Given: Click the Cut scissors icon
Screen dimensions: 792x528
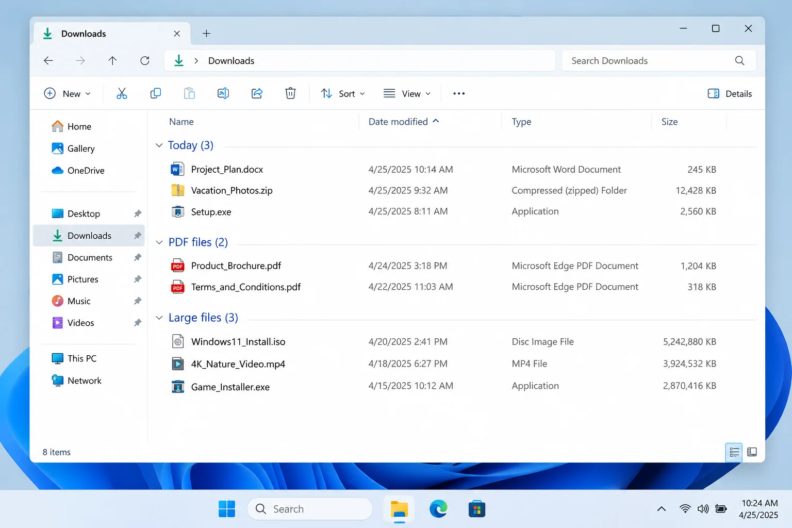Looking at the screenshot, I should (122, 93).
